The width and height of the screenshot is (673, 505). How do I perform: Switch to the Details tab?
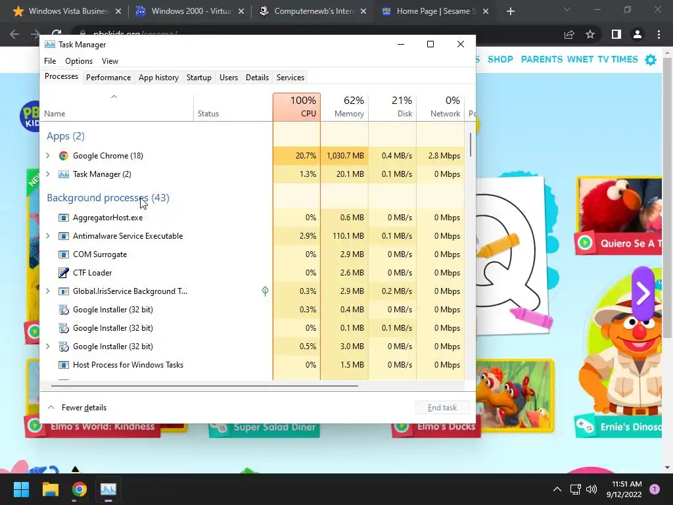click(257, 78)
